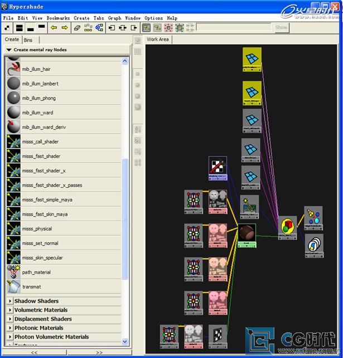Create a mib_illum_ward_deriv node
The image size is (343, 358).
pos(64,127)
